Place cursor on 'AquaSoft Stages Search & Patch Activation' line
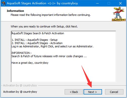Viewport: 127px width, 98px height. point(38,33)
